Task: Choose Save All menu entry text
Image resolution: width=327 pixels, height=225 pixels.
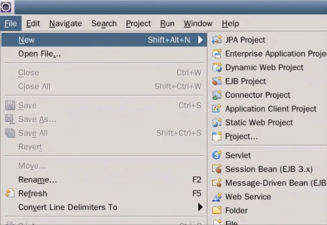Action: point(33,133)
